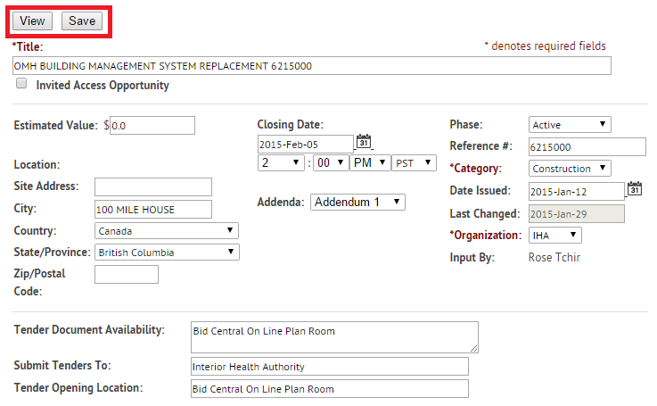657x406 pixels.
Task: Open the Closing Date calendar picker
Action: click(x=364, y=142)
